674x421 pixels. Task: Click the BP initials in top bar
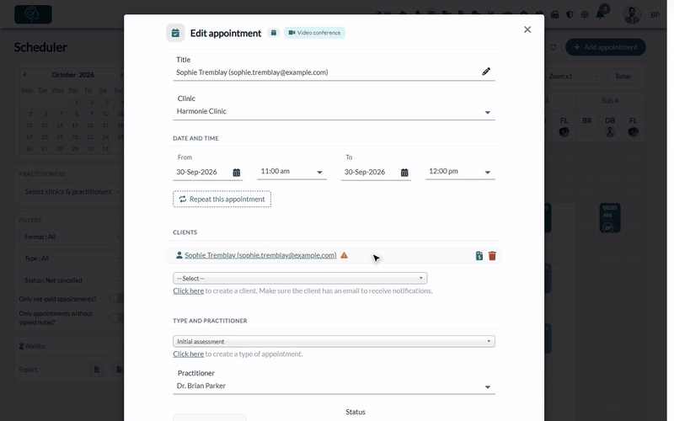[655, 15]
